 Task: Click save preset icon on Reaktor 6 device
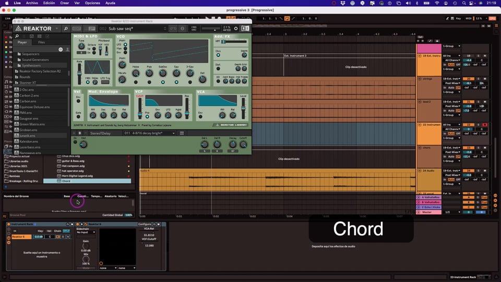point(159,224)
